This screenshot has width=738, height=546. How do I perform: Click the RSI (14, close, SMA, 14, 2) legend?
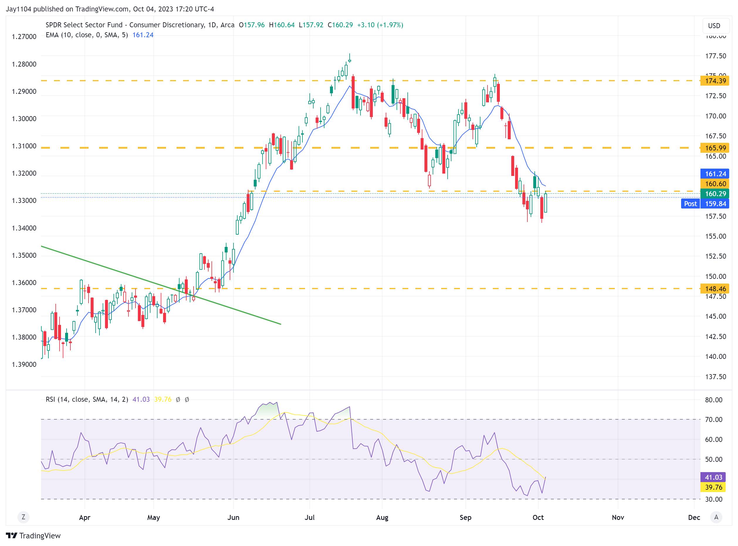coord(87,399)
